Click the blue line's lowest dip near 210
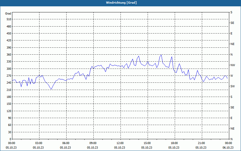This screenshot has width=241, height=151. pyautogui.click(x=51, y=89)
